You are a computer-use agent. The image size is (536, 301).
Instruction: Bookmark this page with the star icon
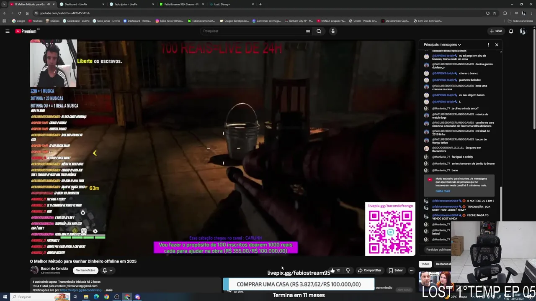click(495, 13)
